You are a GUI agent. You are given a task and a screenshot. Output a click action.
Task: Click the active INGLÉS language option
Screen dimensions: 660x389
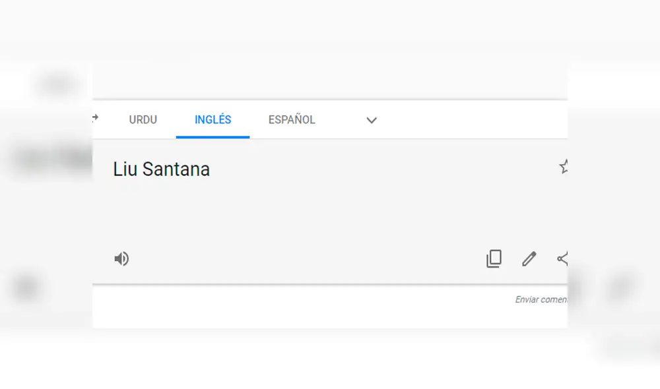coord(213,119)
